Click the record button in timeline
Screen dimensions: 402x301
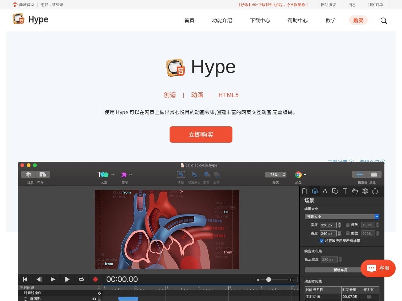coord(95,279)
